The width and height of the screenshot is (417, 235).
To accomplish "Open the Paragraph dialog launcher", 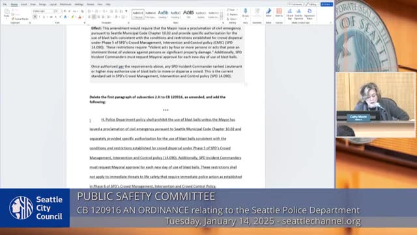I will click(x=128, y=23).
